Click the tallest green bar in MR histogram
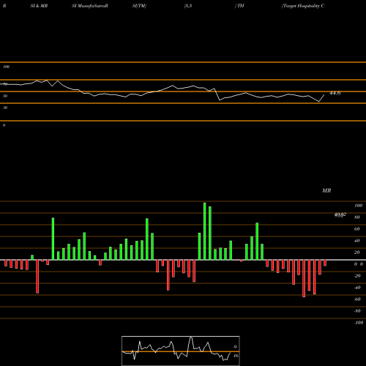The height and width of the screenshot is (366, 366). pos(205,231)
